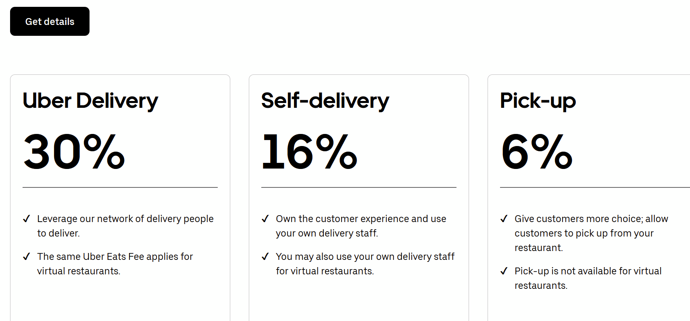
Task: Click checkmark beside 'Give customers more choice'
Action: (504, 219)
